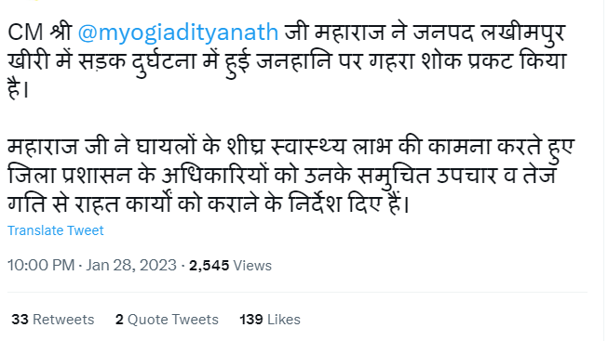Click the word अधिकारियों in the tweet

tap(215, 176)
